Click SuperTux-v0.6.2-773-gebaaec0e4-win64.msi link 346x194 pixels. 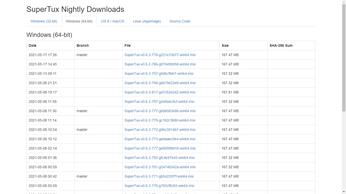click(160, 139)
